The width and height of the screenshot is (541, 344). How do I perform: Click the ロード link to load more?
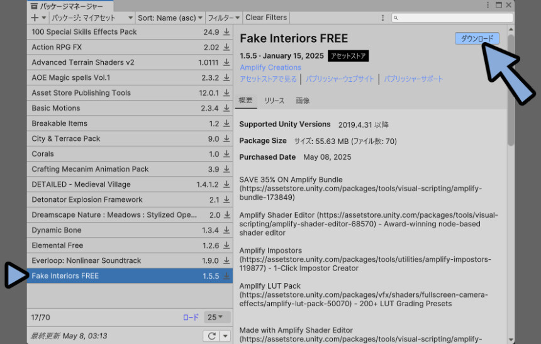tap(191, 317)
